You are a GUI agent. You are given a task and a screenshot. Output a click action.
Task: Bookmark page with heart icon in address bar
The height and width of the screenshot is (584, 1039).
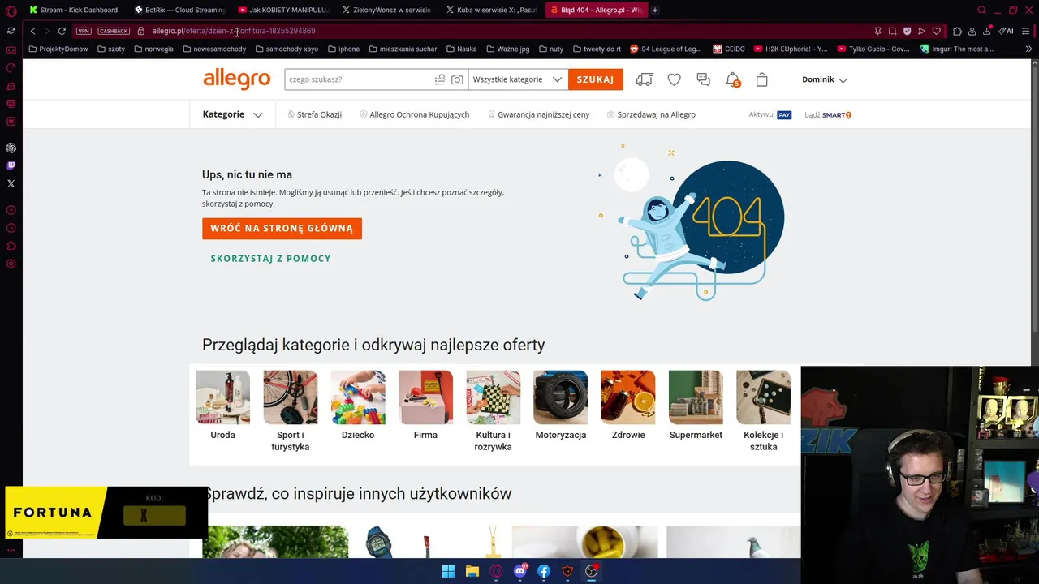pyautogui.click(x=936, y=31)
